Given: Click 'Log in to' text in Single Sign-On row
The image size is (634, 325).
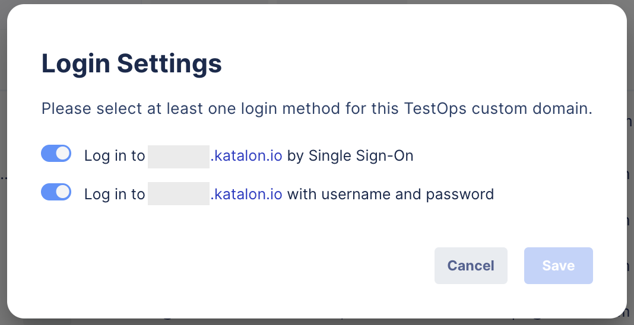Looking at the screenshot, I should [x=115, y=156].
